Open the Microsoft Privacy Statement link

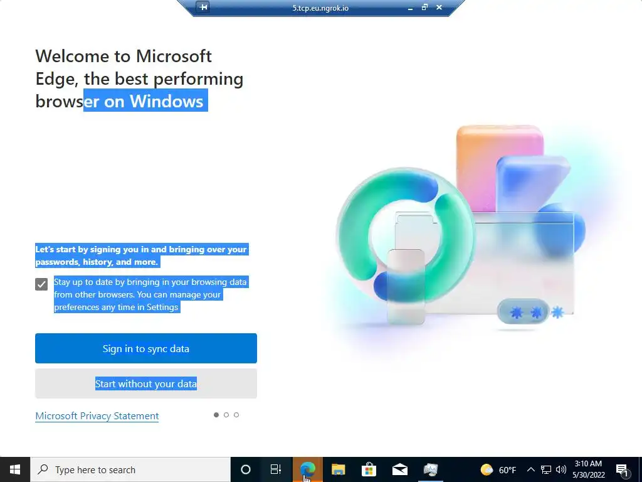point(97,415)
